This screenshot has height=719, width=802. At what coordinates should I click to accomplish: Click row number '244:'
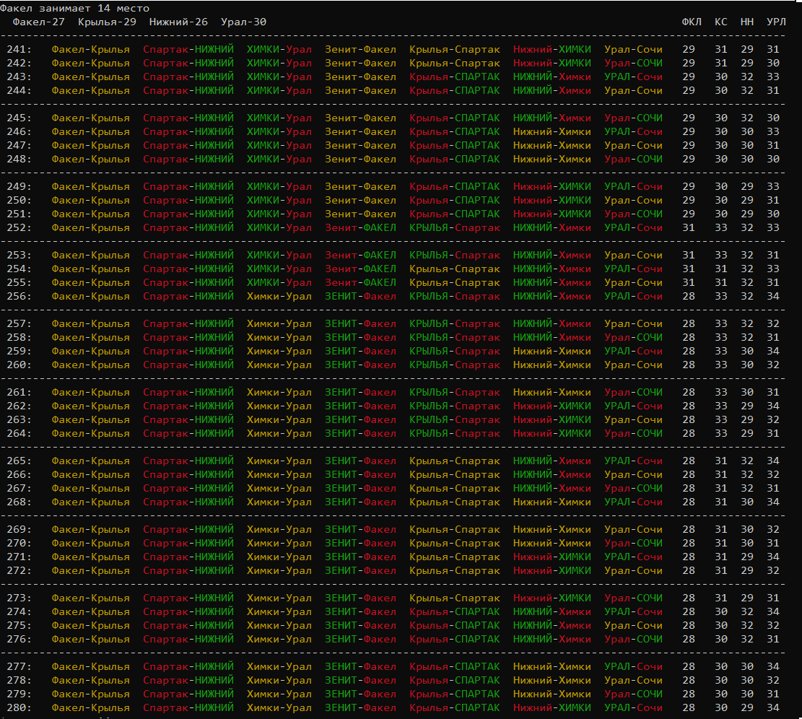19,90
